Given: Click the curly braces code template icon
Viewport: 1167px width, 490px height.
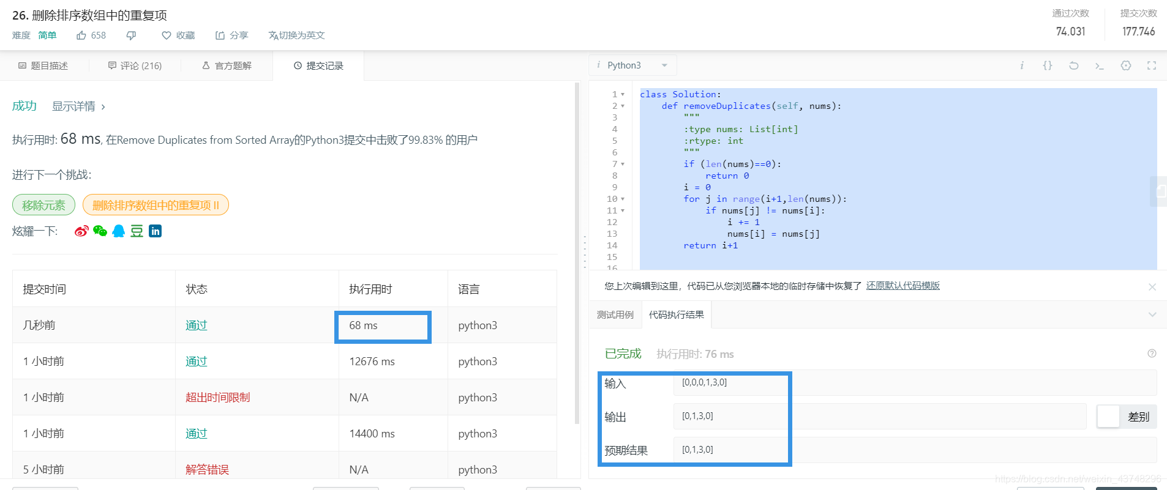Looking at the screenshot, I should tap(1048, 65).
